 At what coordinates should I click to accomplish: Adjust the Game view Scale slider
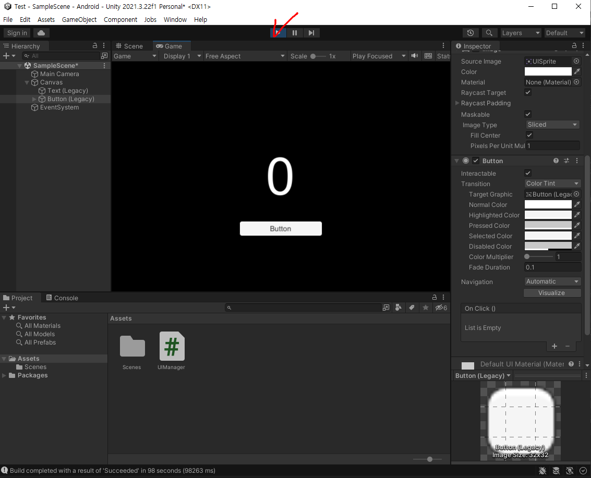pos(319,56)
